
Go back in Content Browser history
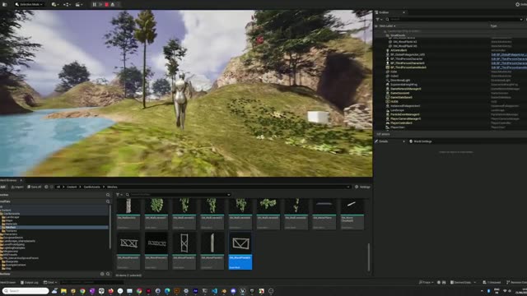point(46,187)
